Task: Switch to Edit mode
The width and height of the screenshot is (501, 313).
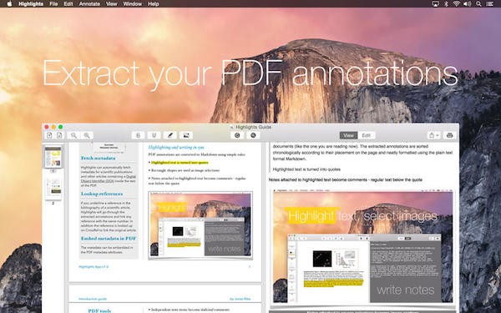Action: coord(367,135)
